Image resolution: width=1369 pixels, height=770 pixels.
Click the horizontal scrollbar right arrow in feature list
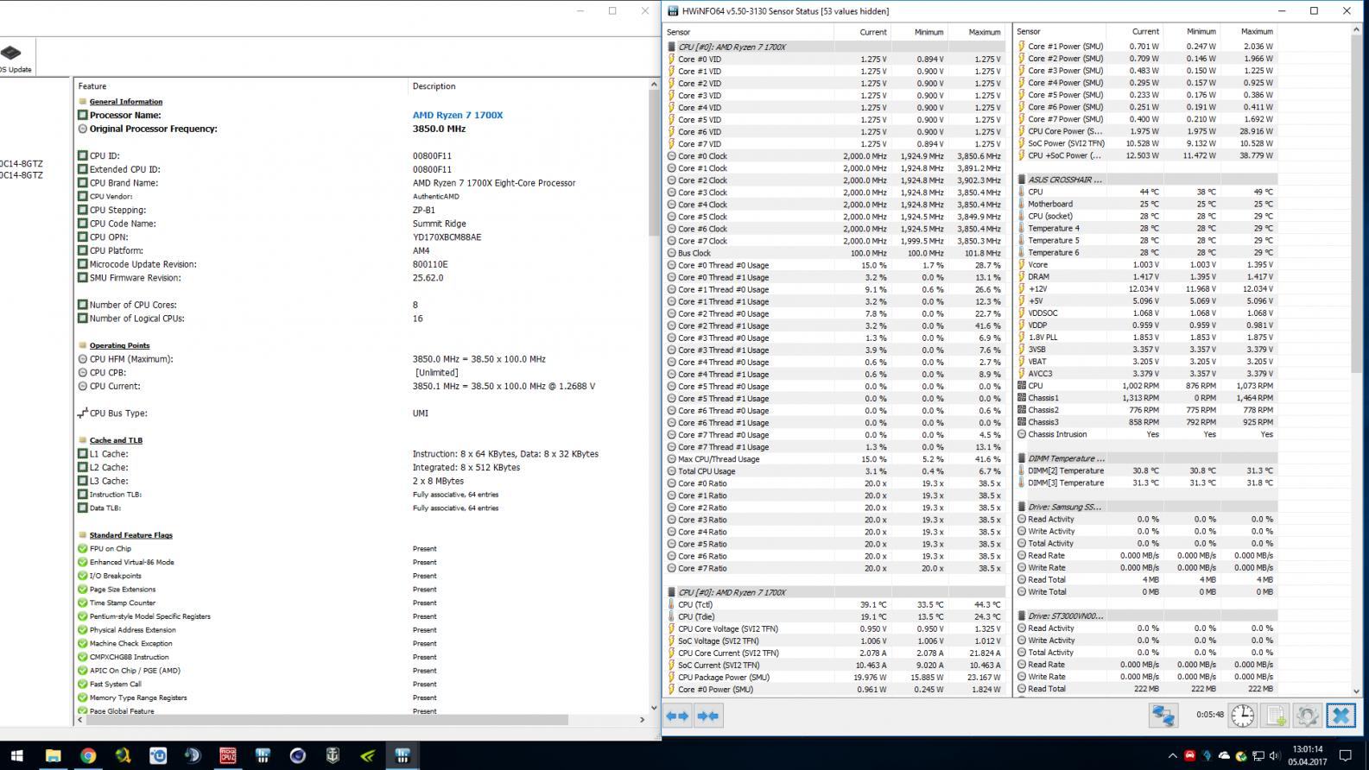pyautogui.click(x=641, y=719)
